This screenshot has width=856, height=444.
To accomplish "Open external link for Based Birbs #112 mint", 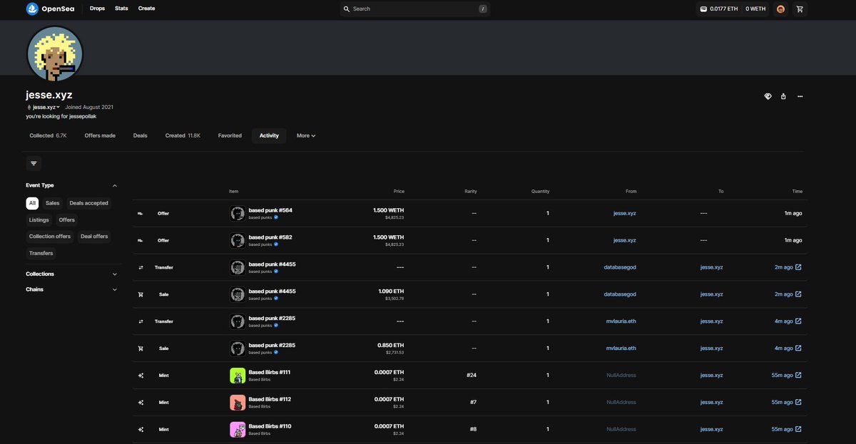I will (x=798, y=403).
